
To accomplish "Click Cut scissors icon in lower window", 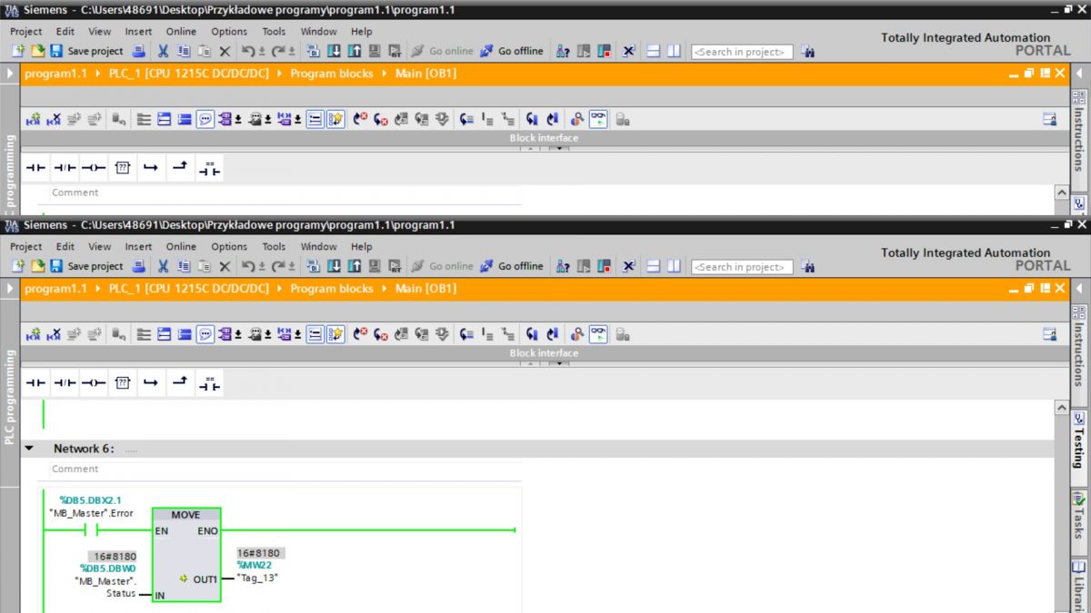I will 164,266.
